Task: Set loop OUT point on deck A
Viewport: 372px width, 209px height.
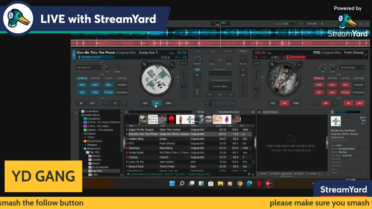Action: click(92, 103)
